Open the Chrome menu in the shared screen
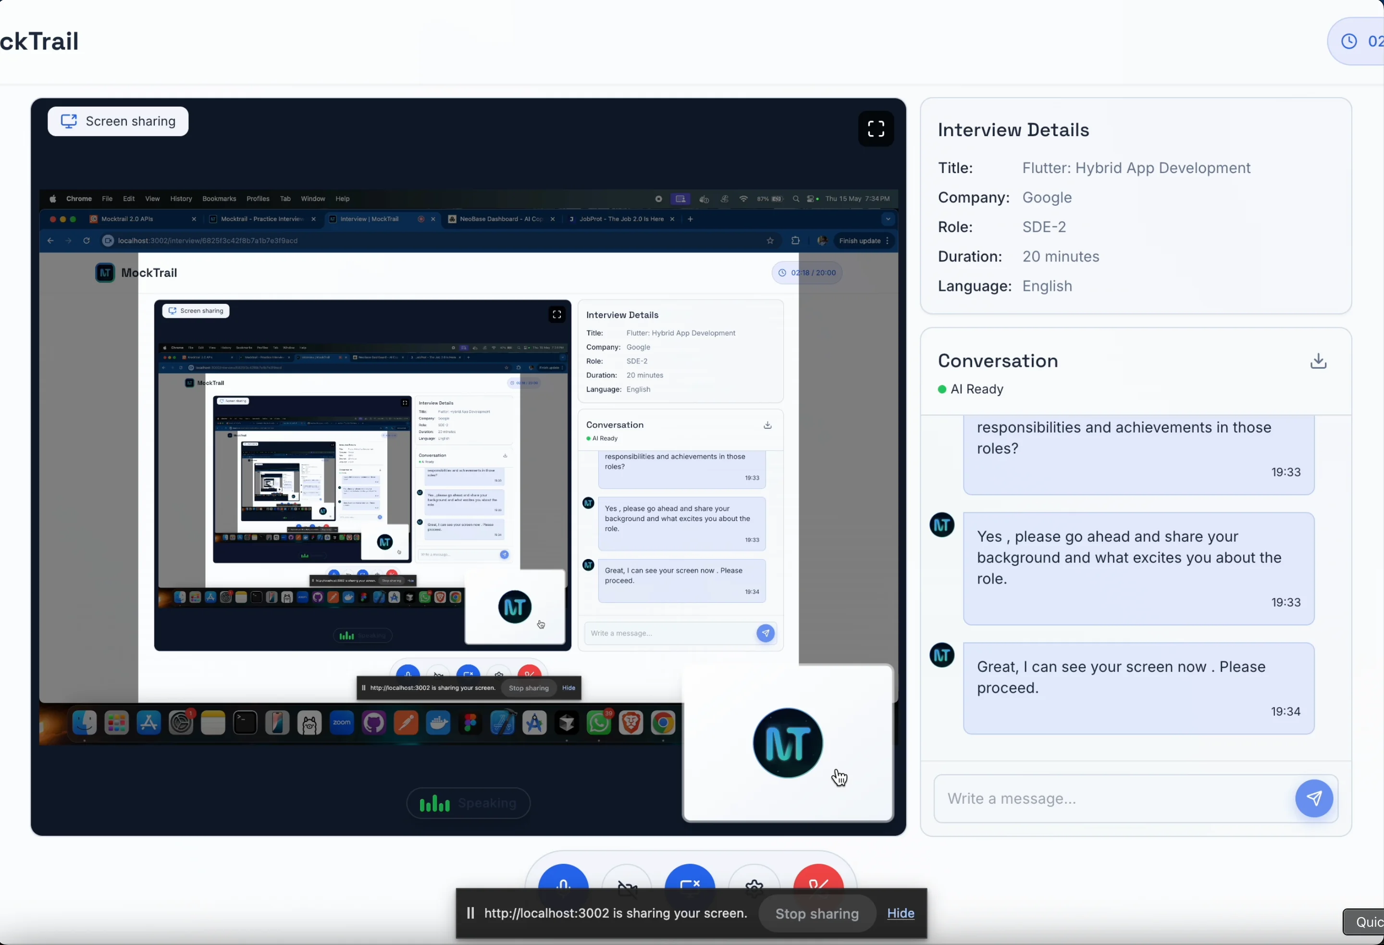This screenshot has width=1384, height=945. coord(79,199)
